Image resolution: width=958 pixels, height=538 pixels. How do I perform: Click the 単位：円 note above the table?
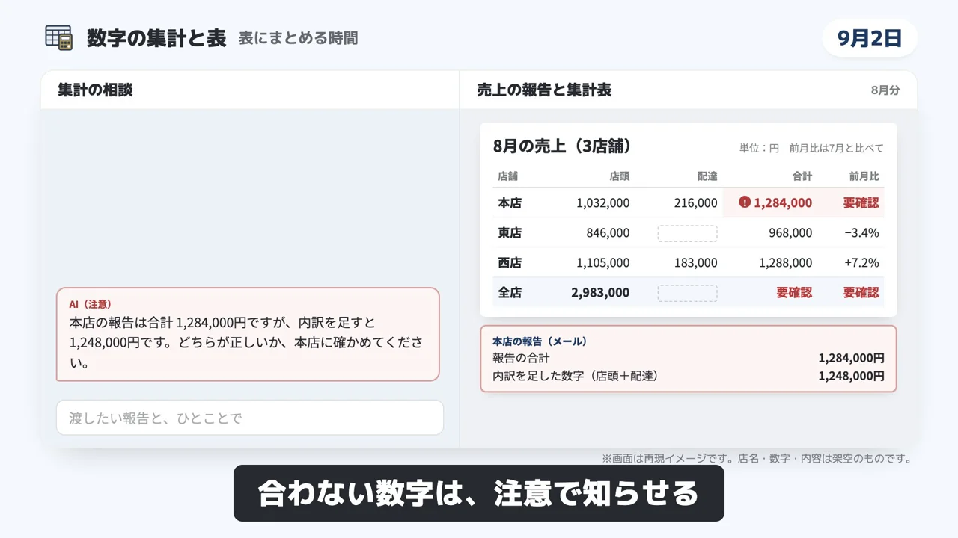[759, 148]
